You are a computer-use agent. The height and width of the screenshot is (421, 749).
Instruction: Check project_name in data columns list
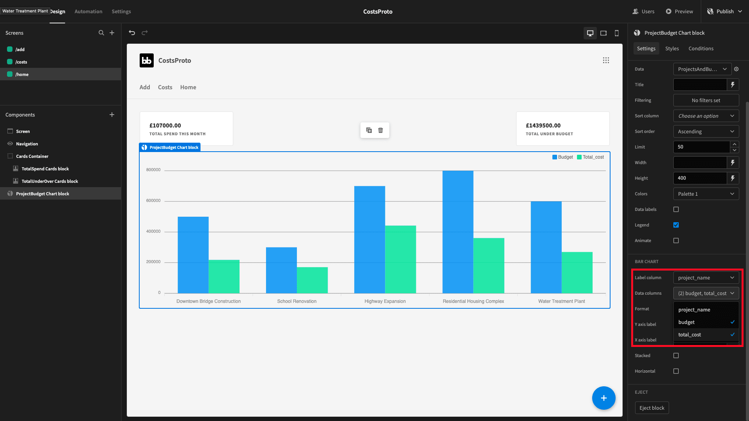tap(706, 310)
